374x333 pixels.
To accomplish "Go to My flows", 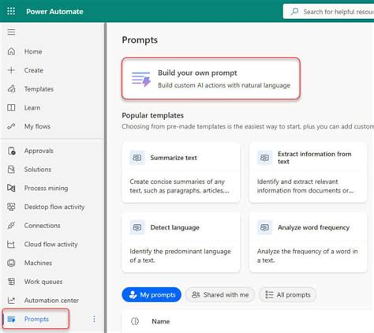I will [37, 126].
